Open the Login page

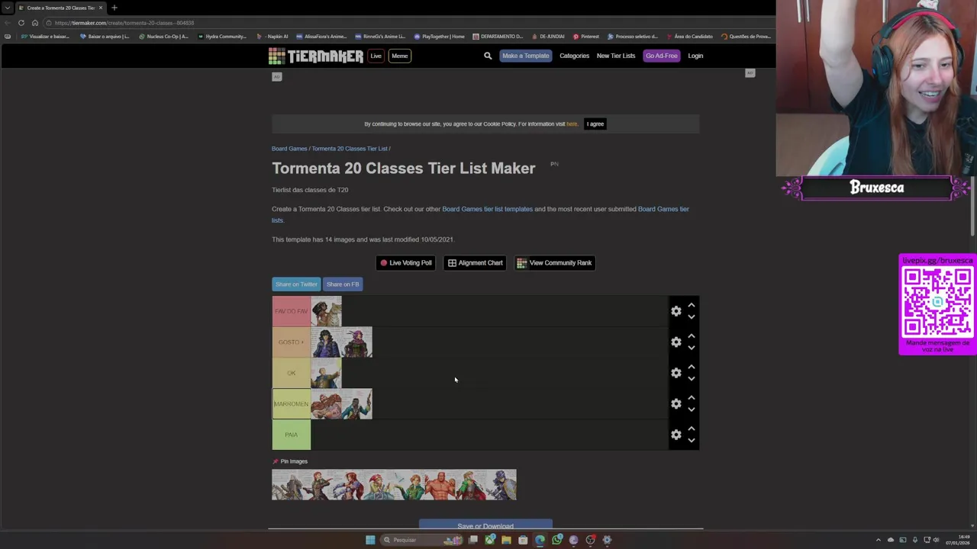pyautogui.click(x=695, y=56)
